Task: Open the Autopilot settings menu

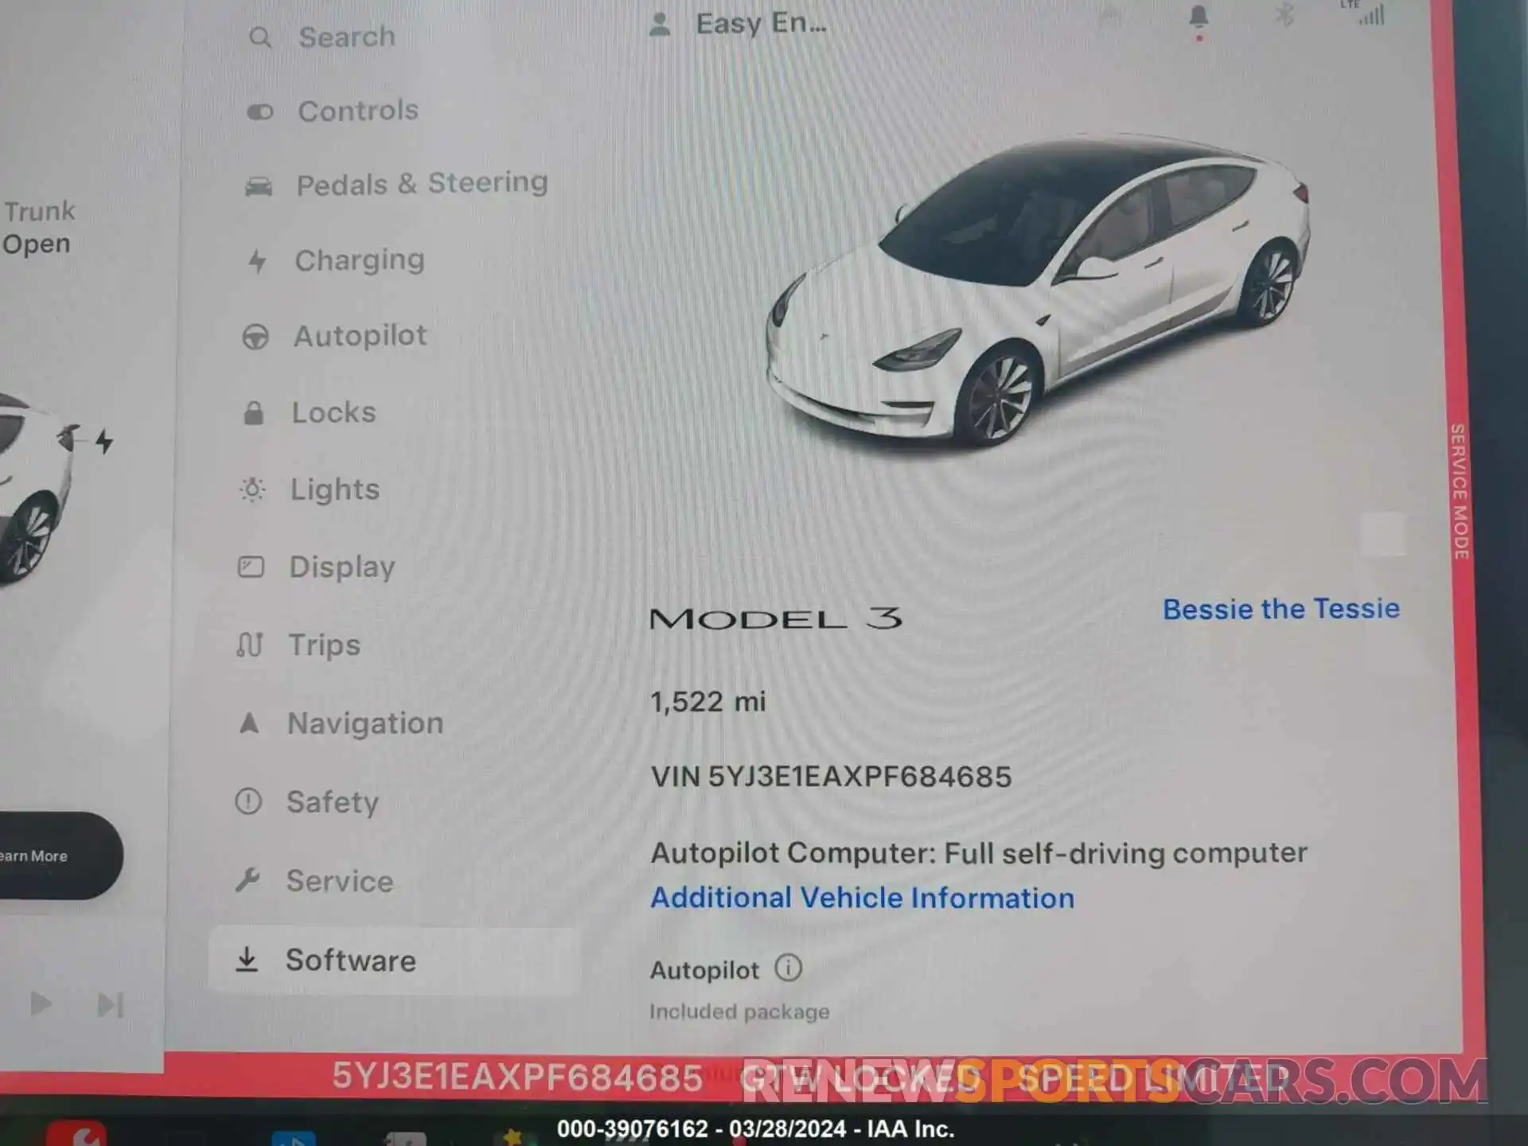Action: pyautogui.click(x=357, y=336)
